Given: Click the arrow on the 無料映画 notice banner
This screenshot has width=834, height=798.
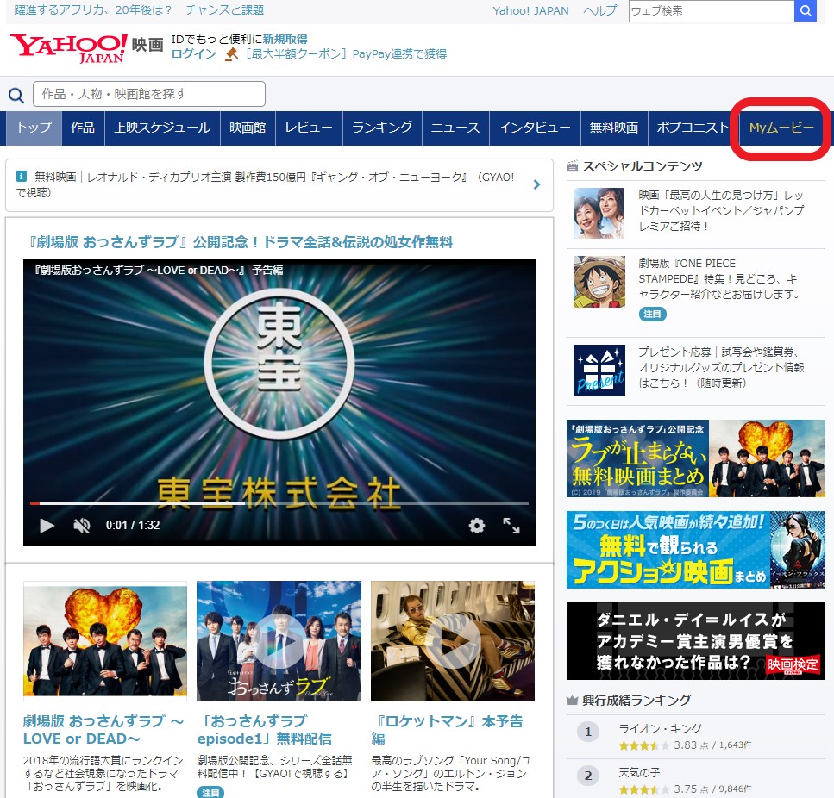Looking at the screenshot, I should click(x=536, y=184).
